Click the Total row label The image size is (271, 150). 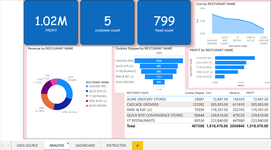coord(131,126)
